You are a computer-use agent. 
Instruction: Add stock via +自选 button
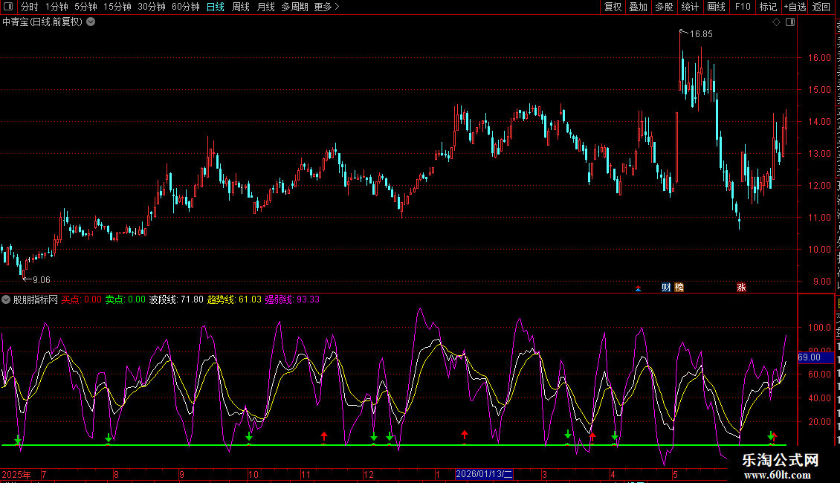point(795,7)
